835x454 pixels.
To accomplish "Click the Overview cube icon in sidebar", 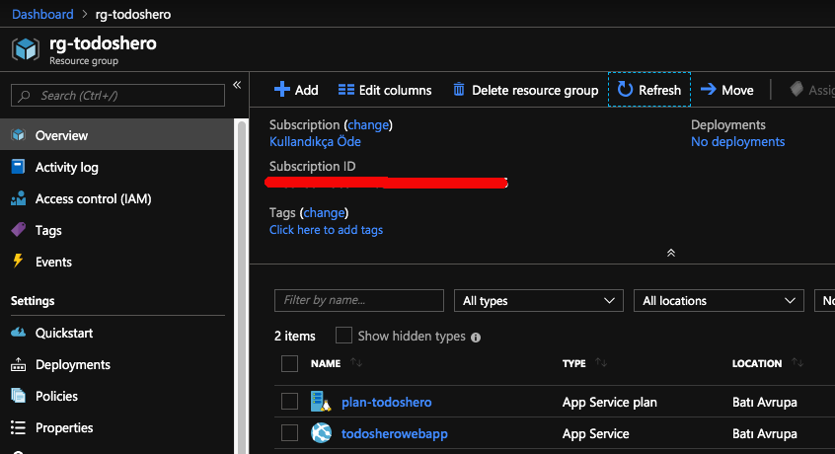I will [18, 134].
